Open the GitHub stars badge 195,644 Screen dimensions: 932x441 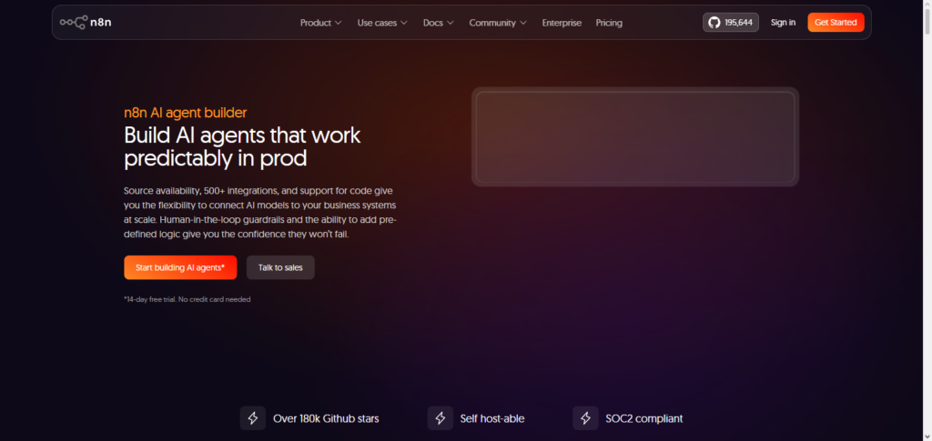[731, 23]
